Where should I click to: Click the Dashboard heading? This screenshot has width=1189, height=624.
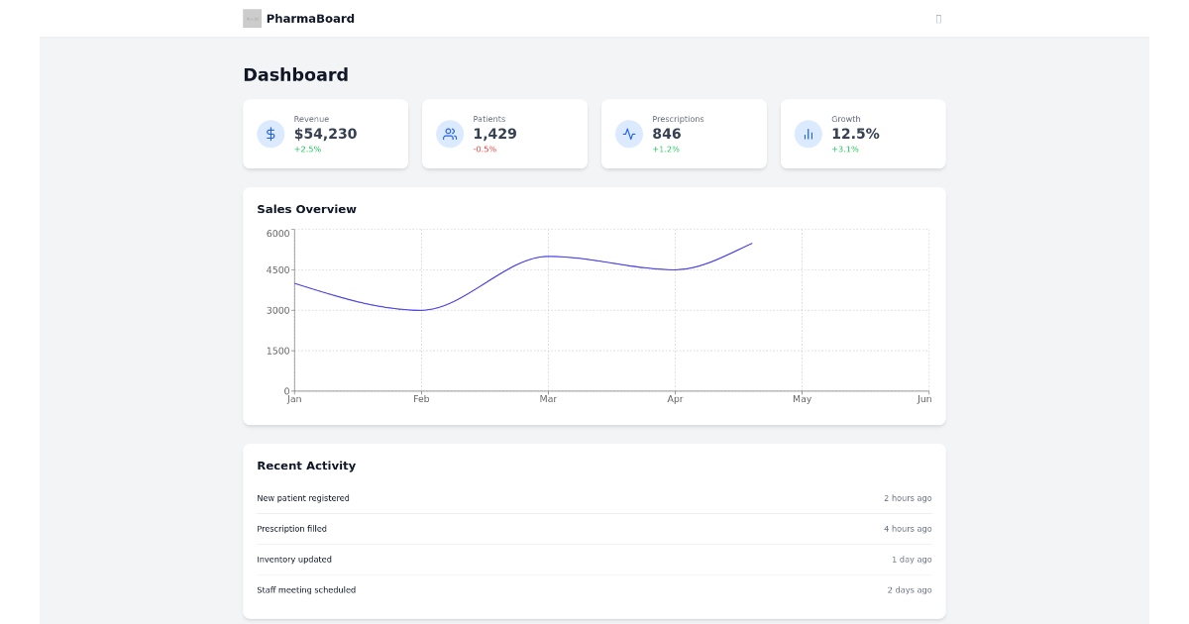click(295, 74)
